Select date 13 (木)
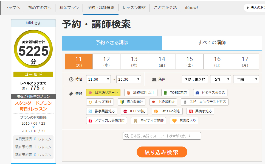This screenshot has width=265, height=164. click(x=134, y=61)
